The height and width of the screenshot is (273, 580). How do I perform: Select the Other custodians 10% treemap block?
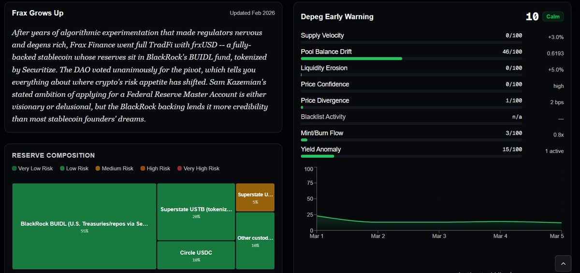tap(255, 241)
